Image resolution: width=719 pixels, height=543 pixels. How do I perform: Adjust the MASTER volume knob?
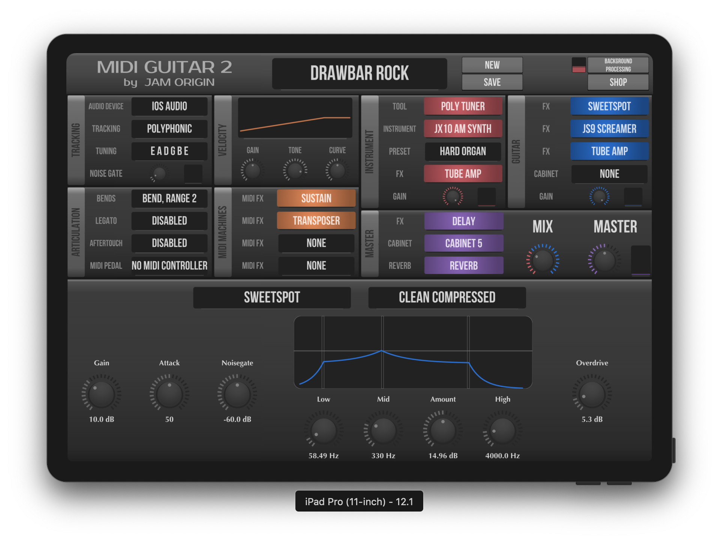coord(604,260)
